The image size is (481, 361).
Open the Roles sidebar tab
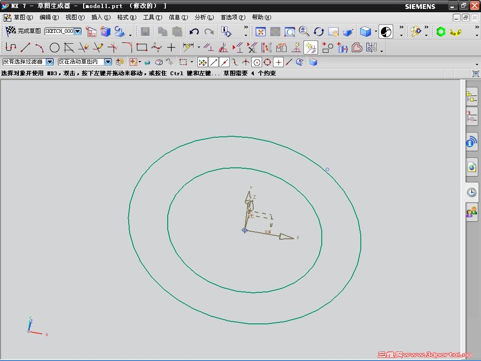click(472, 212)
